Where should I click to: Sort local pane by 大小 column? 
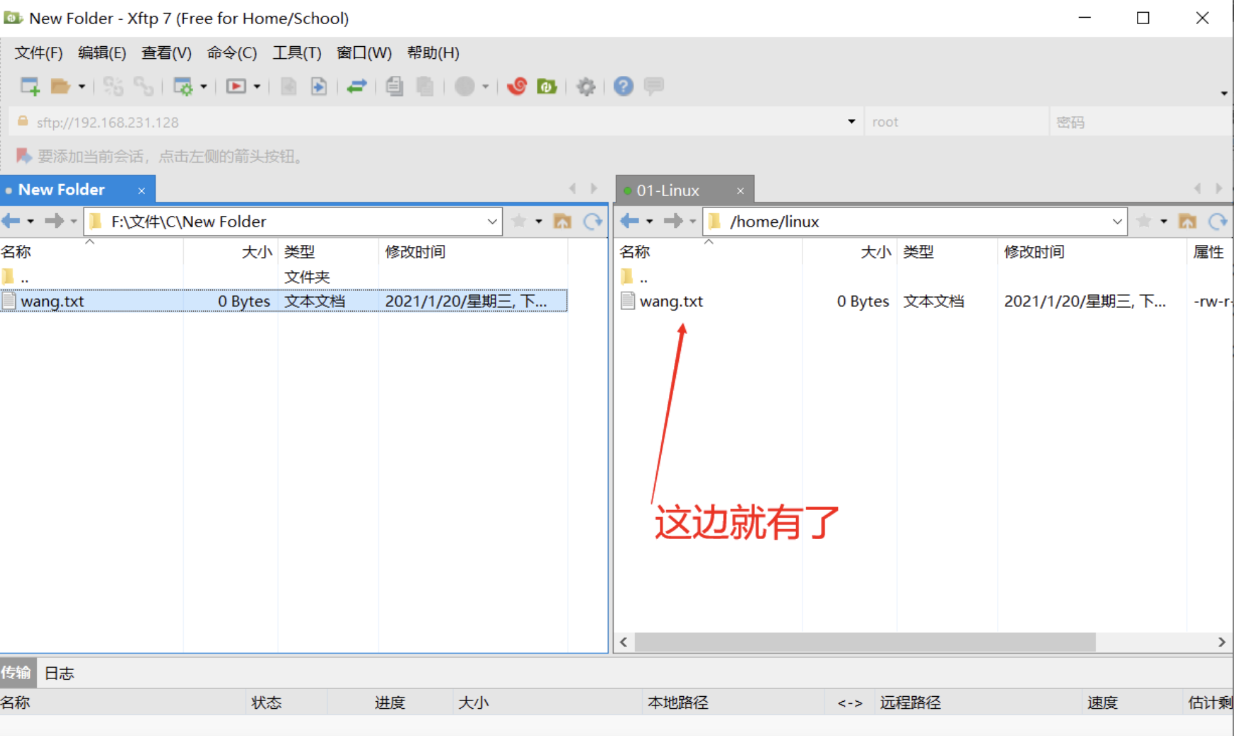(231, 252)
